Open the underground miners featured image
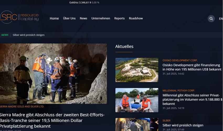Image resolution: width=223 pixels, height=131 pixels. coord(53,74)
